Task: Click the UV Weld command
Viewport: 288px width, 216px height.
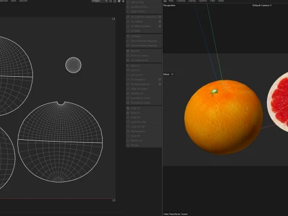Action: 143,31
